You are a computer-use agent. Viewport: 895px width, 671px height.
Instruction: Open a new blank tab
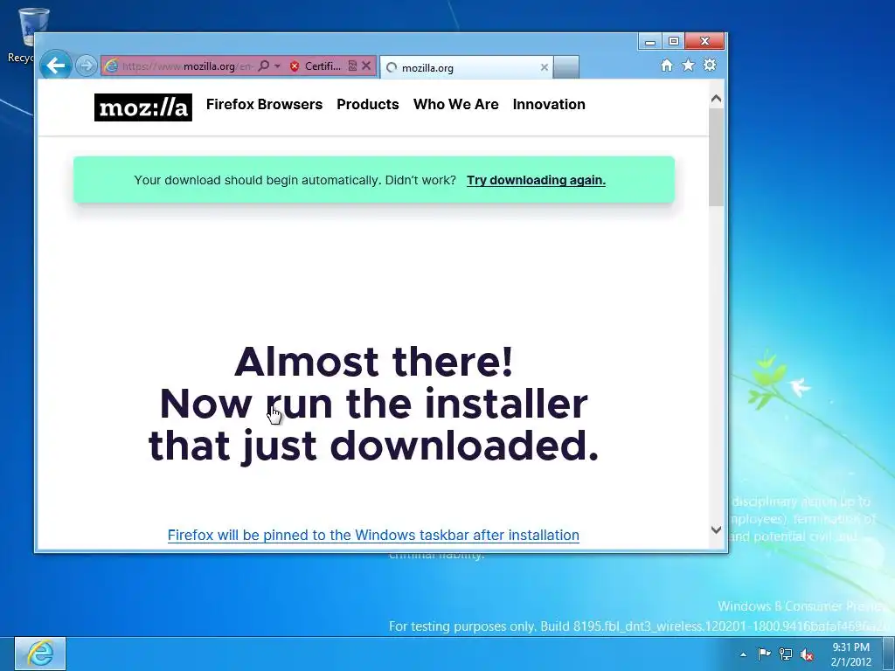point(566,67)
